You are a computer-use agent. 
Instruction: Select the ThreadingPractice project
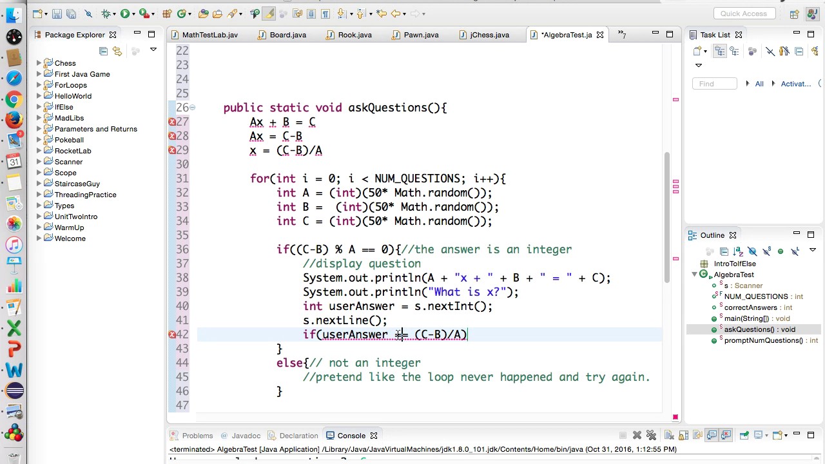pyautogui.click(x=85, y=195)
